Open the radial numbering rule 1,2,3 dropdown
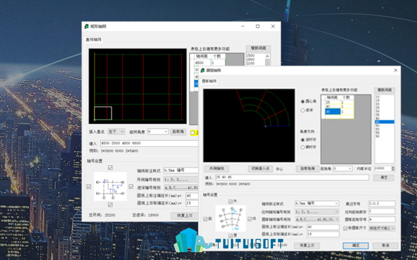This screenshot has height=260, width=417. pyautogui.click(x=317, y=212)
